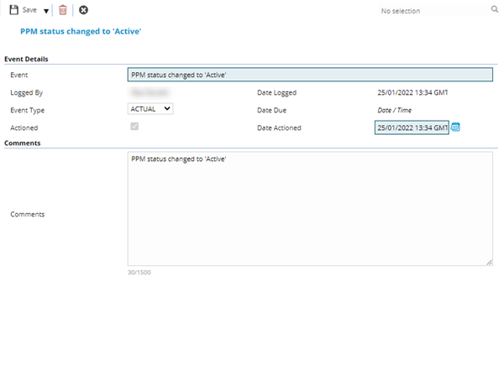504x384 pixels.
Task: Click the magnifier search icon
Action: pyautogui.click(x=495, y=10)
